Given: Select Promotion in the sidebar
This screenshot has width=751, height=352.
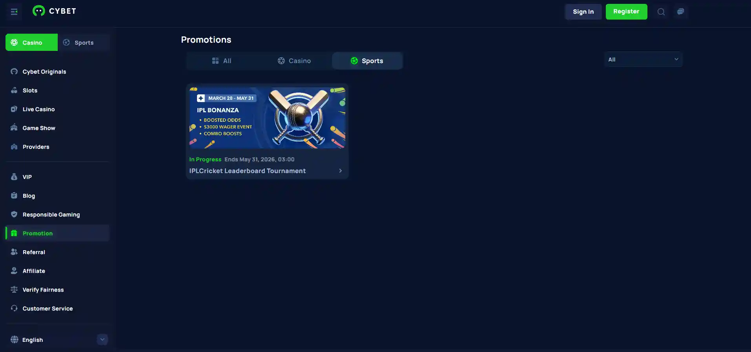Looking at the screenshot, I should (x=58, y=233).
